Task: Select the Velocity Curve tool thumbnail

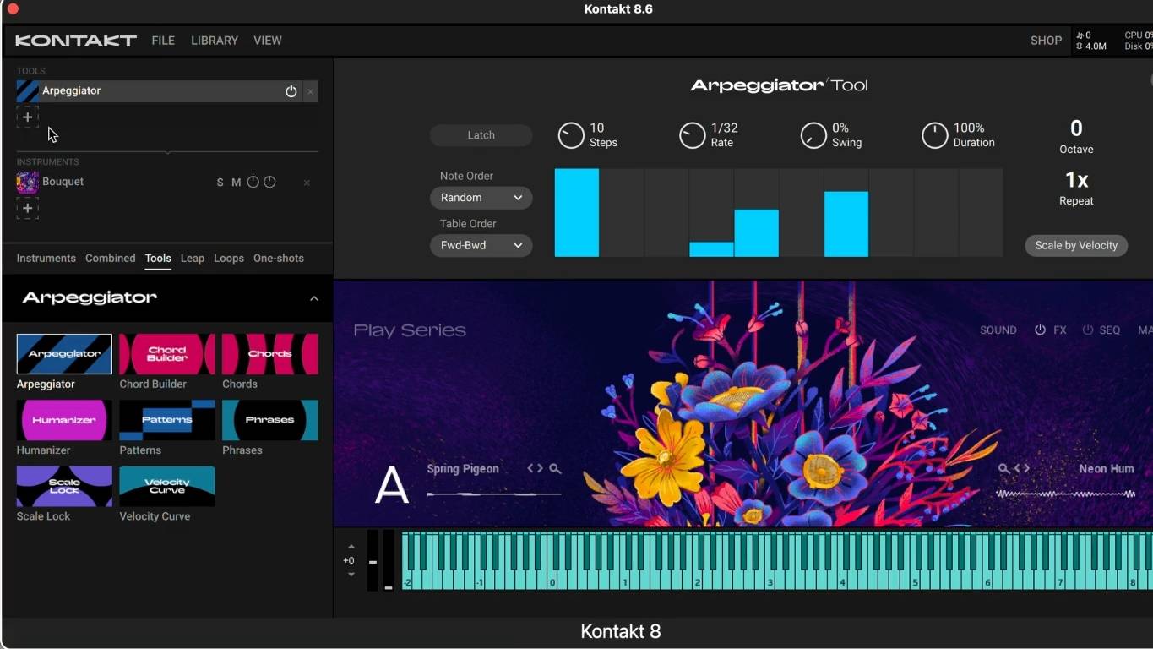Action: click(x=167, y=486)
